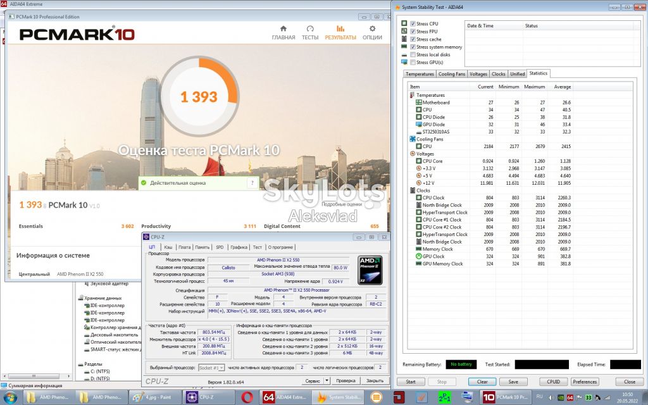Select the HT Link 2008.84 МГц field in CPU-Z
Screen dimensions: 648x405
[213, 353]
